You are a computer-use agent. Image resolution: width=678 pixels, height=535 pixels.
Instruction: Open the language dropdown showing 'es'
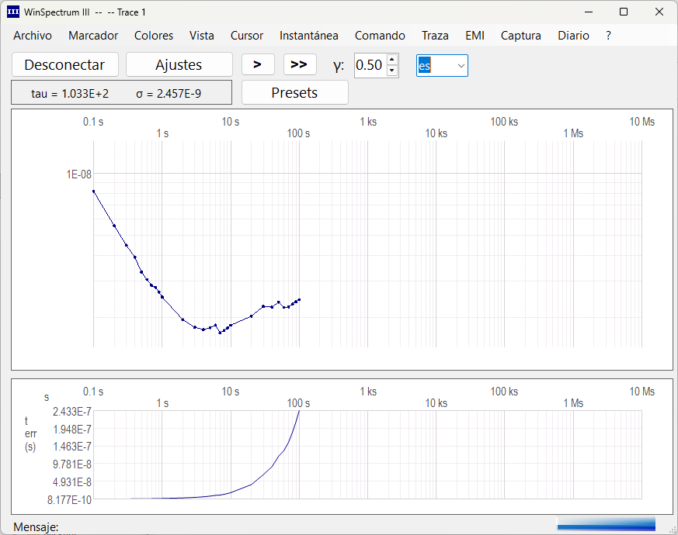click(442, 66)
